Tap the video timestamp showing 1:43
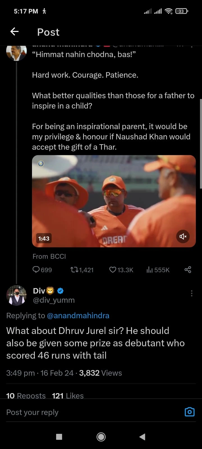 pyautogui.click(x=43, y=238)
